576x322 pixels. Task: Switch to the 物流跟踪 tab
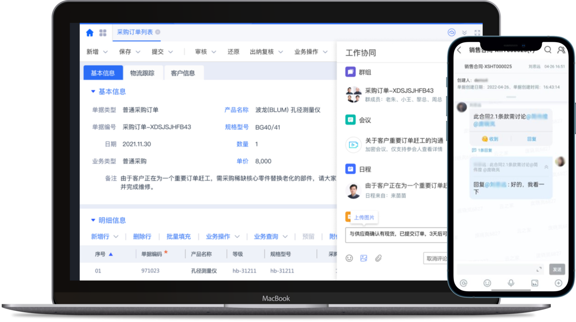click(x=142, y=73)
